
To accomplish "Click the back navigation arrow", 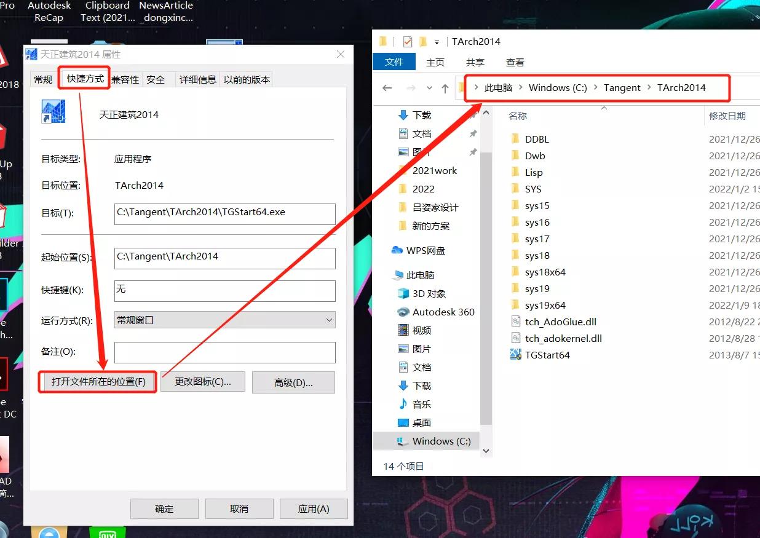I will coord(386,88).
